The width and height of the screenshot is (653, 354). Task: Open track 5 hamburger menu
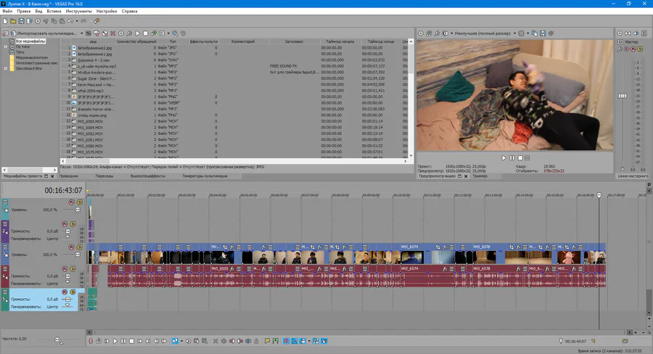click(x=5, y=292)
